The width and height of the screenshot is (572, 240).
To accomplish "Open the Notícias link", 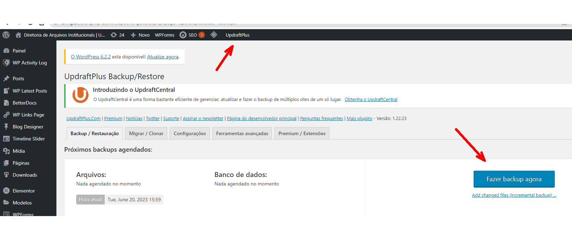I will [x=134, y=119].
